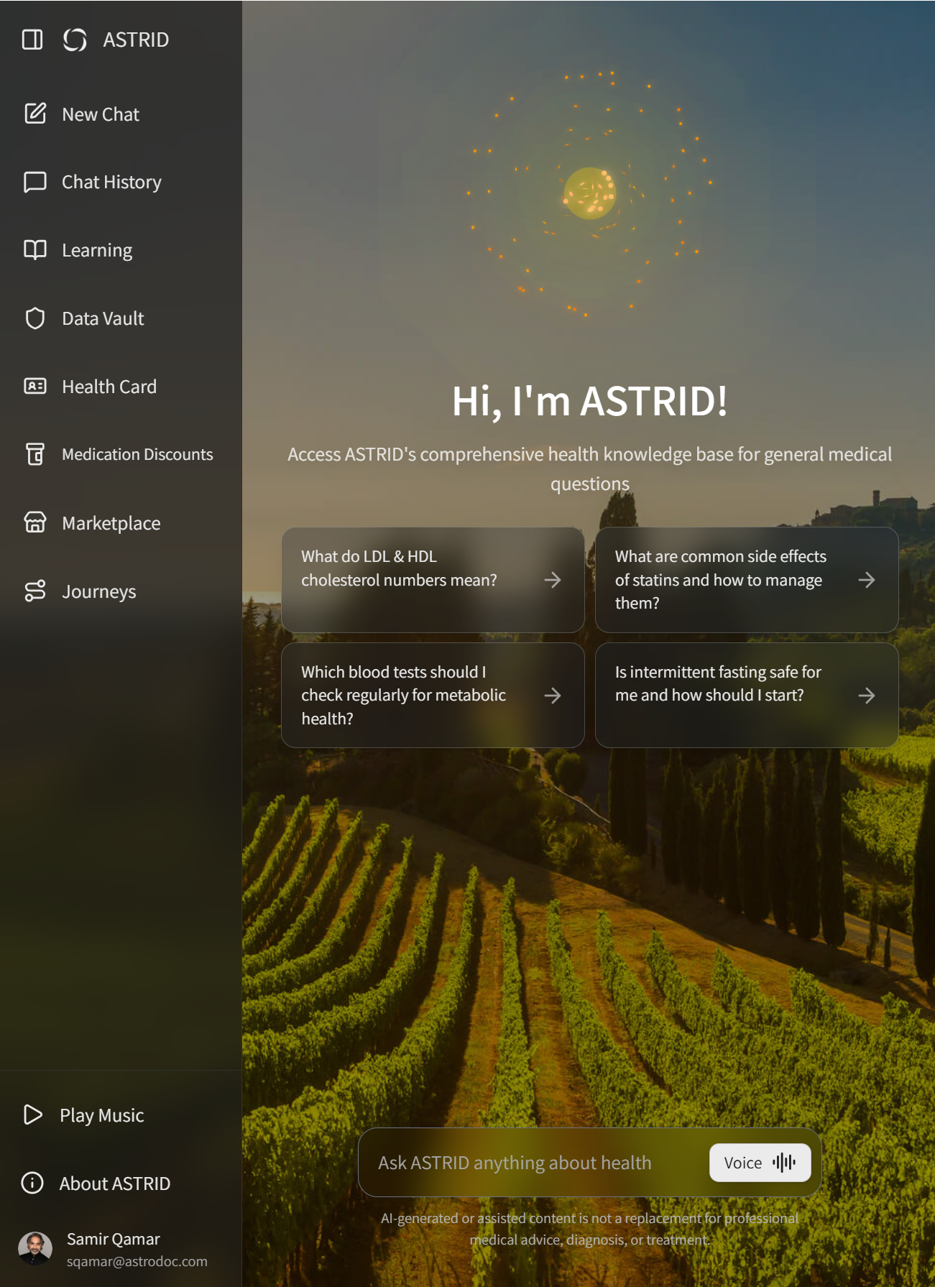The width and height of the screenshot is (935, 1287).
Task: Click arrow on statins side effects card
Action: coord(867,580)
